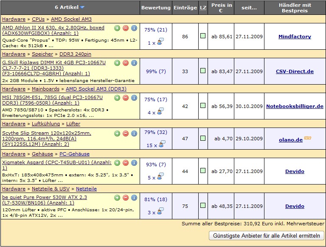Remove AMD Athlon II X4 630 from list
Screen dimensions: 326x247
(x=126, y=28)
